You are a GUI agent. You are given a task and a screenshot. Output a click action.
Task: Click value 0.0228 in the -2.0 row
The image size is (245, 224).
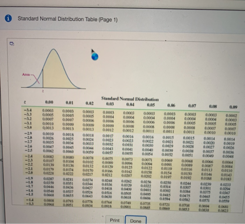pos(49,173)
